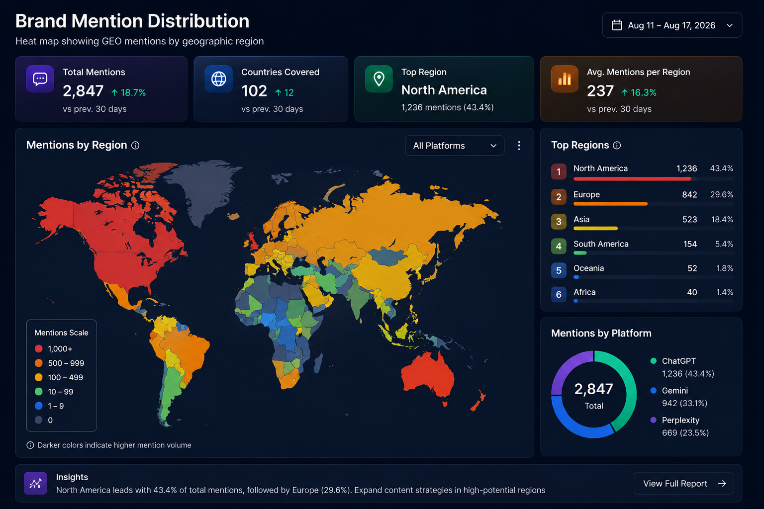Click the Gemini blue legend dot
The width and height of the screenshot is (764, 509).
[654, 391]
